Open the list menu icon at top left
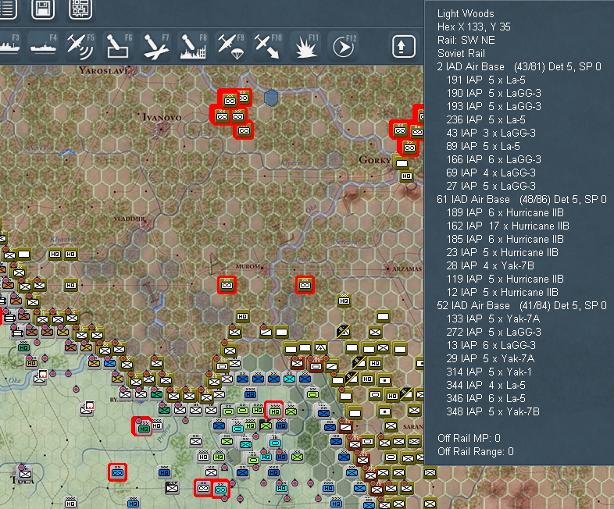 click(x=8, y=9)
